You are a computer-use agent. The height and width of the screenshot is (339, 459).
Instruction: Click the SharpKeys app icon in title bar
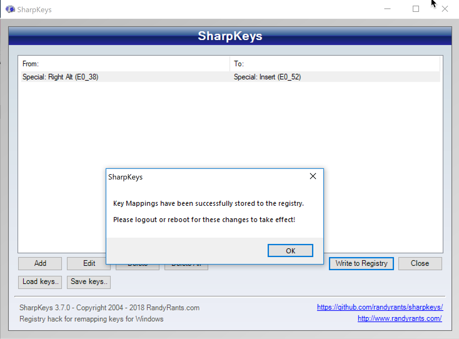tap(10, 9)
